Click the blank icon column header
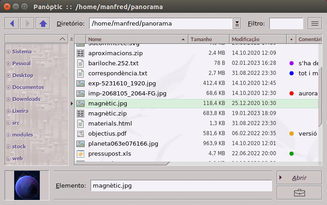327x205 pixels. (x=80, y=39)
